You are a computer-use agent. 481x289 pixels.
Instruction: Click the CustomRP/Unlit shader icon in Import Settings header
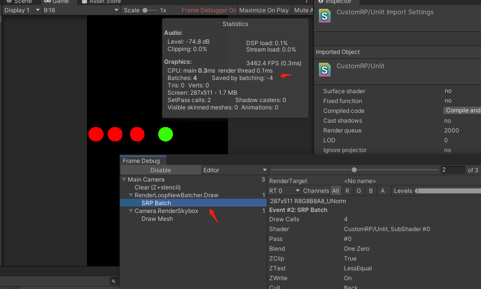pyautogui.click(x=325, y=16)
